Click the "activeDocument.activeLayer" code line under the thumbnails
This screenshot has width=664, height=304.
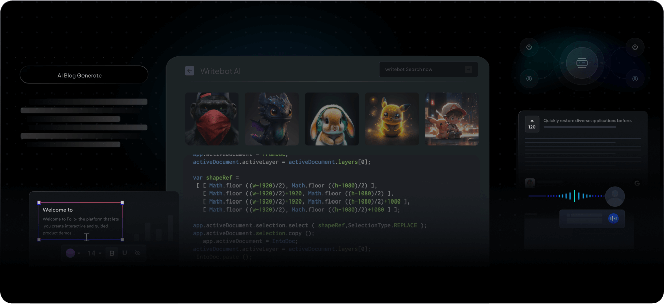click(x=282, y=162)
